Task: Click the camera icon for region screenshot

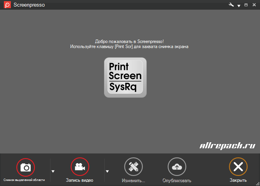Action: (x=26, y=167)
